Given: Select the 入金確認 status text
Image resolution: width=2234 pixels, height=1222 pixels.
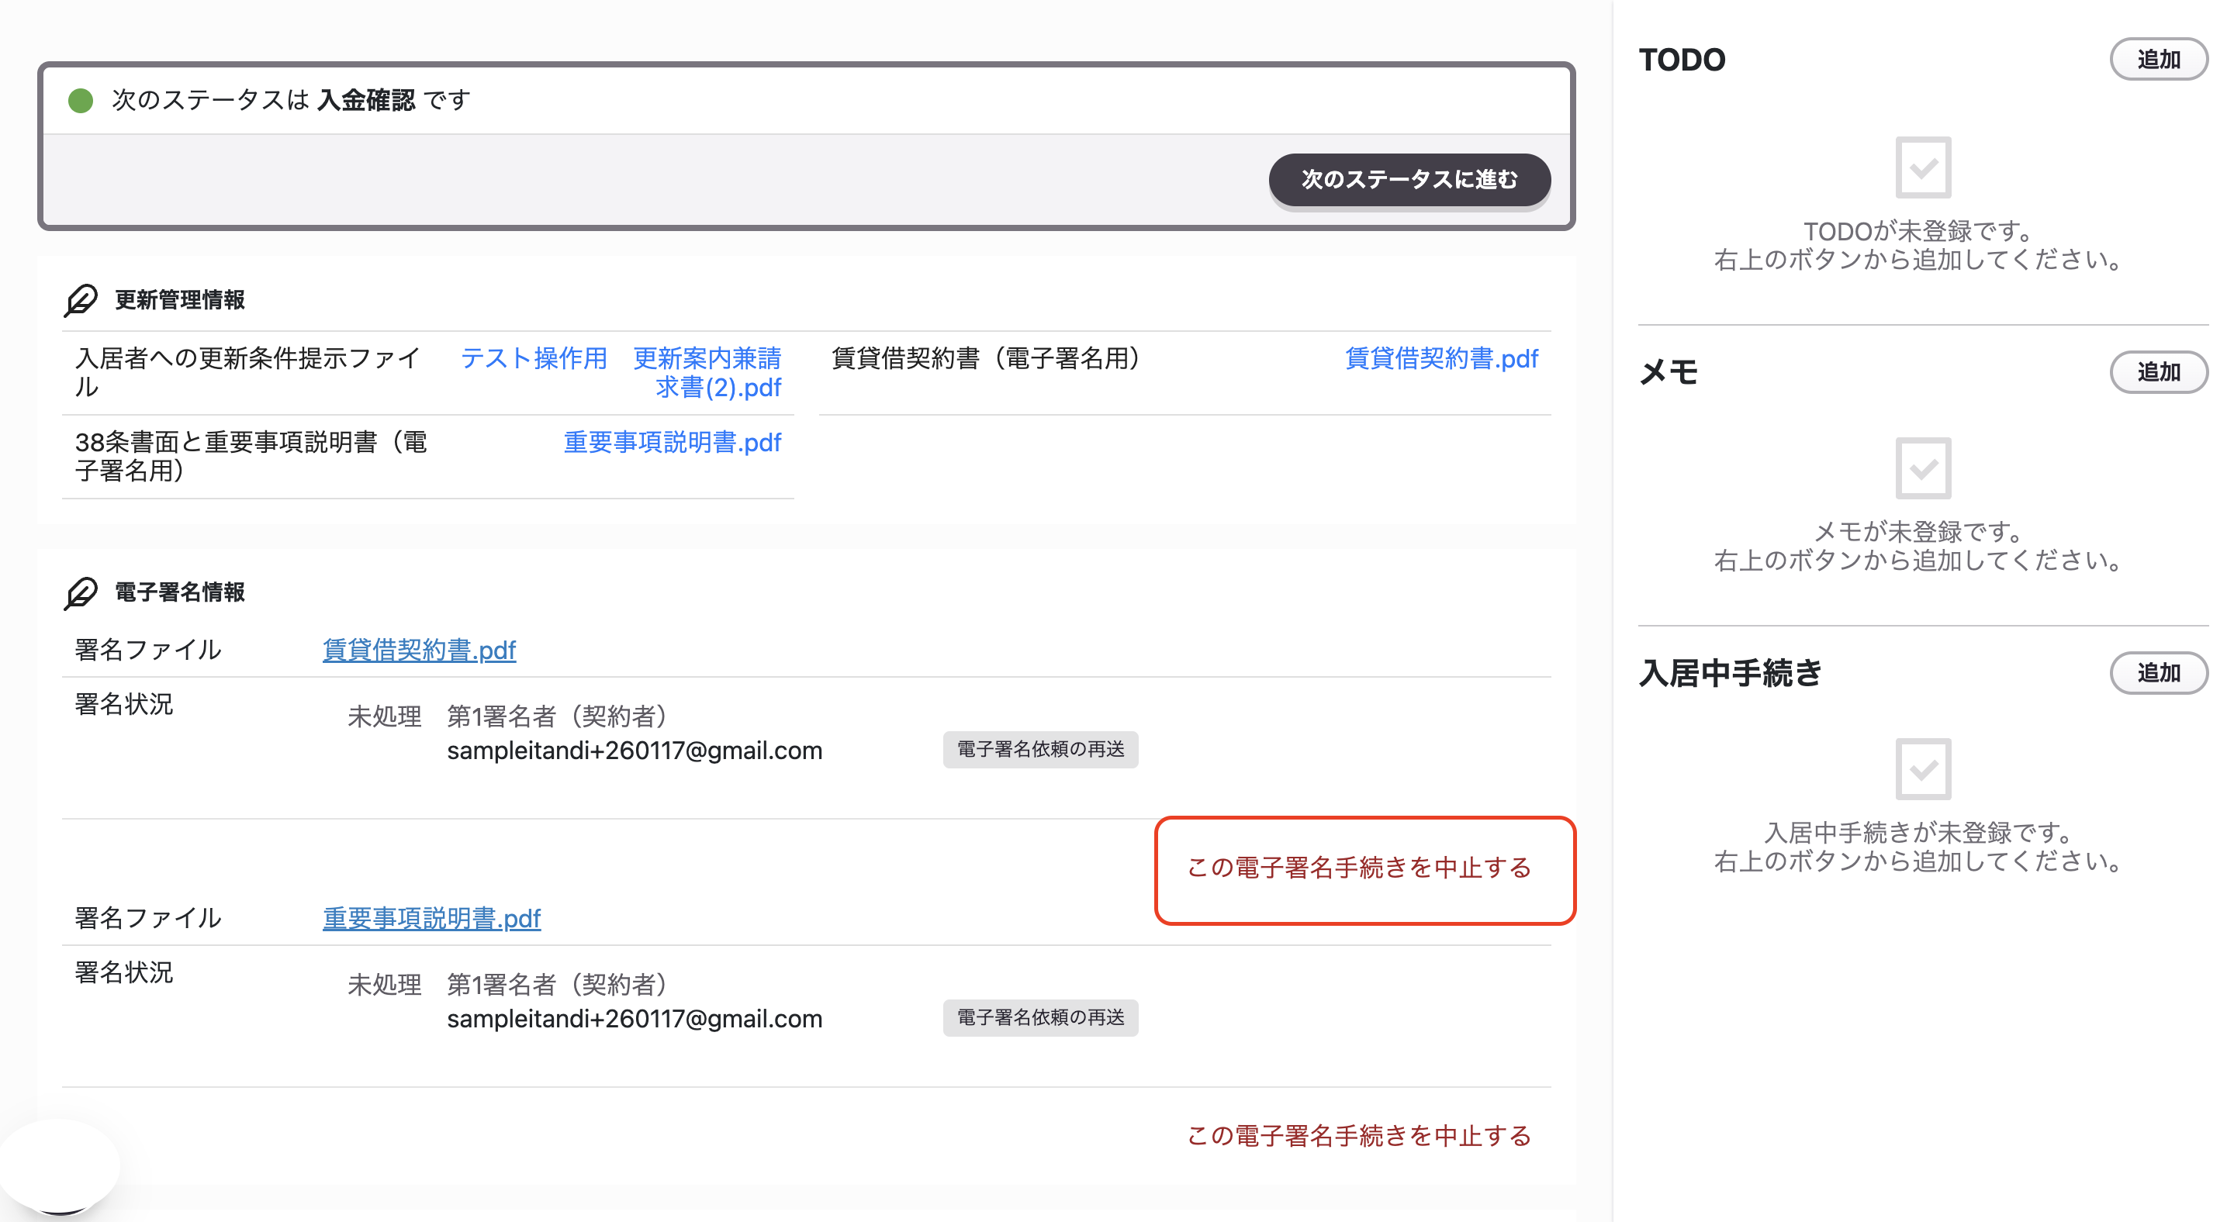Looking at the screenshot, I should 366,101.
